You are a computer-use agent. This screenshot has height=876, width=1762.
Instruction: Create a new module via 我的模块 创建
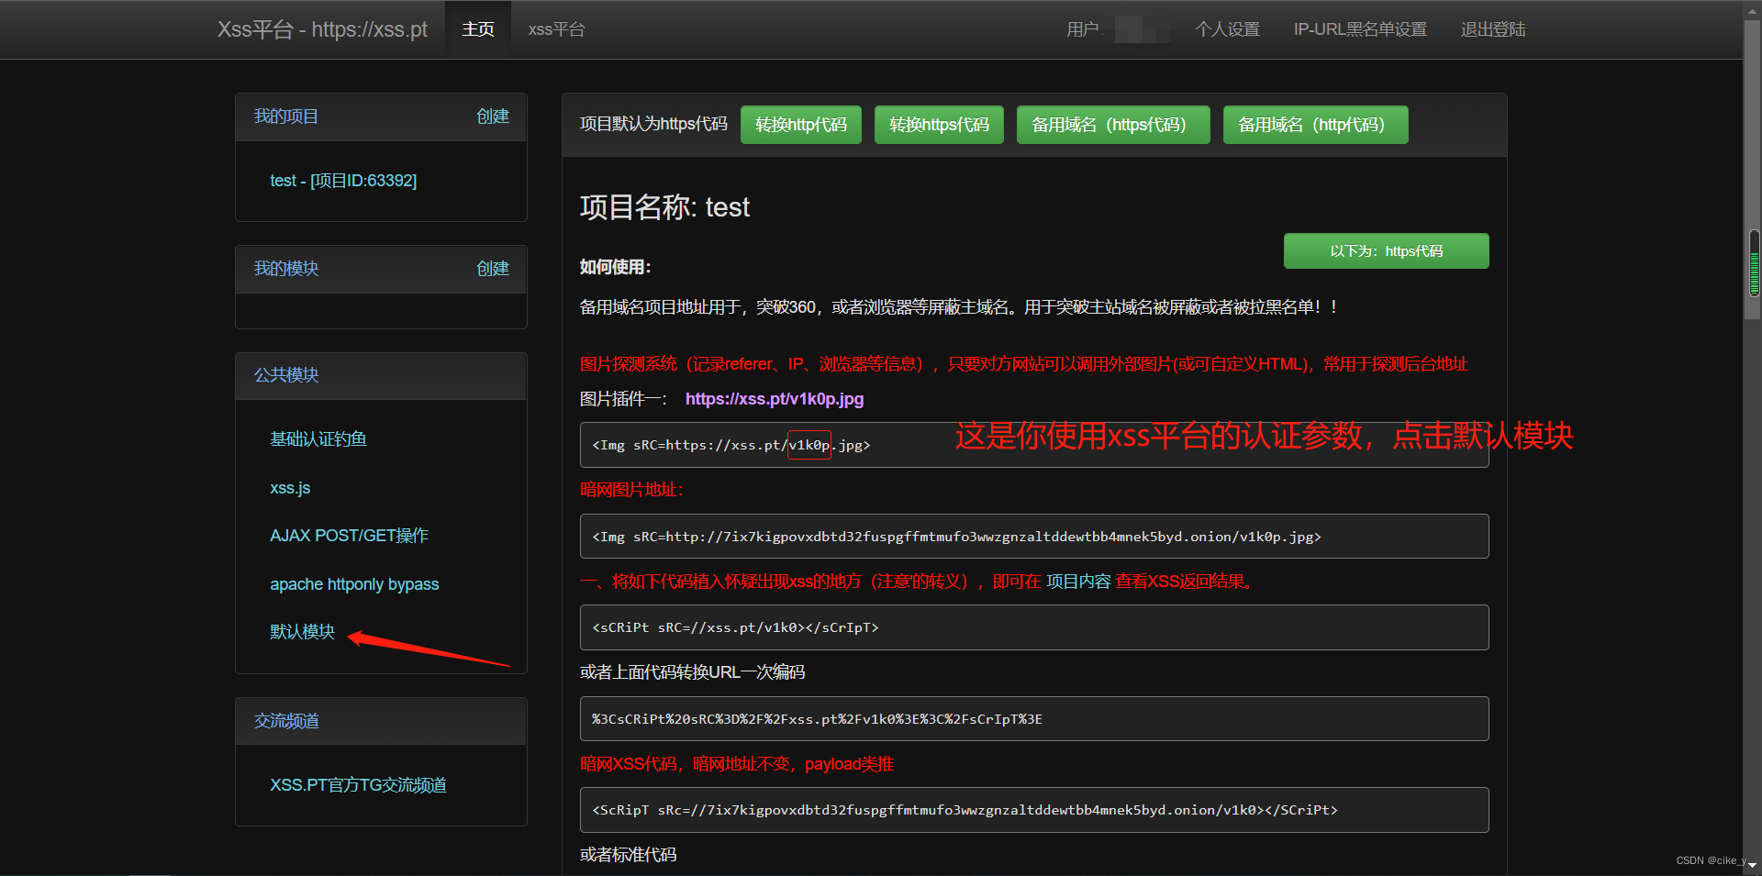(x=493, y=269)
